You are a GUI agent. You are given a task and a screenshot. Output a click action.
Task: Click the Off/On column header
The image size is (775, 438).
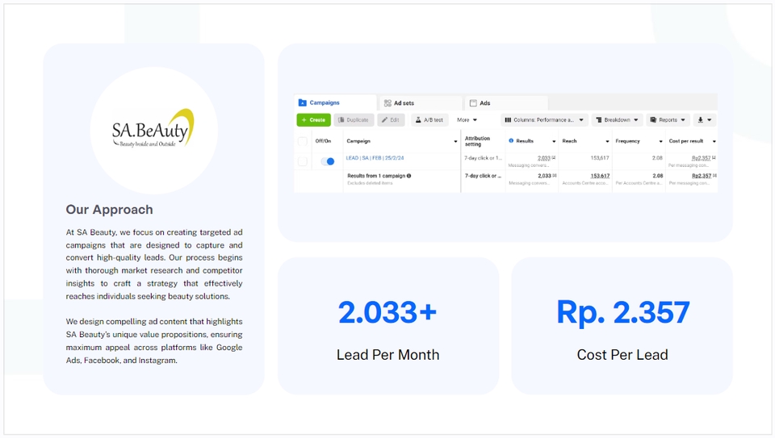[x=323, y=141]
